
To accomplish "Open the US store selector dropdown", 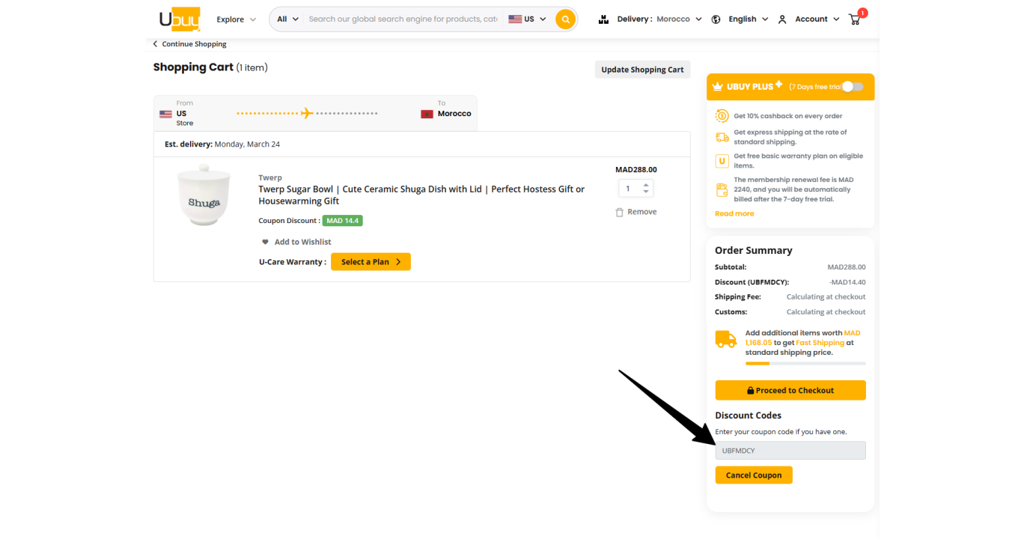I will 527,19.
